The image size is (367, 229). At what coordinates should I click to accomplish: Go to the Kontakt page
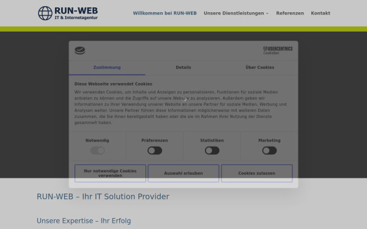tap(321, 13)
